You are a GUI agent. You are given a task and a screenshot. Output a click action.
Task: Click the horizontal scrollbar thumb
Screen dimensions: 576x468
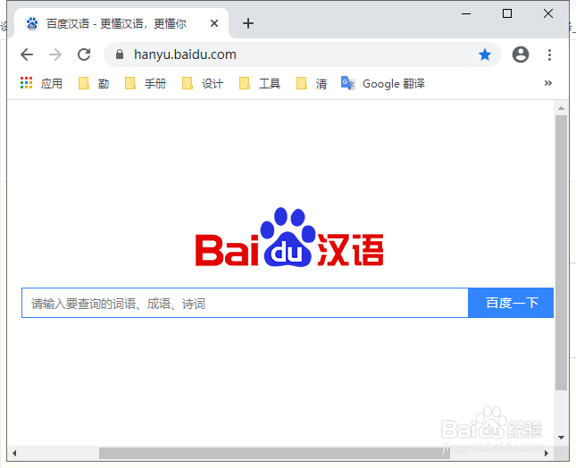274,454
